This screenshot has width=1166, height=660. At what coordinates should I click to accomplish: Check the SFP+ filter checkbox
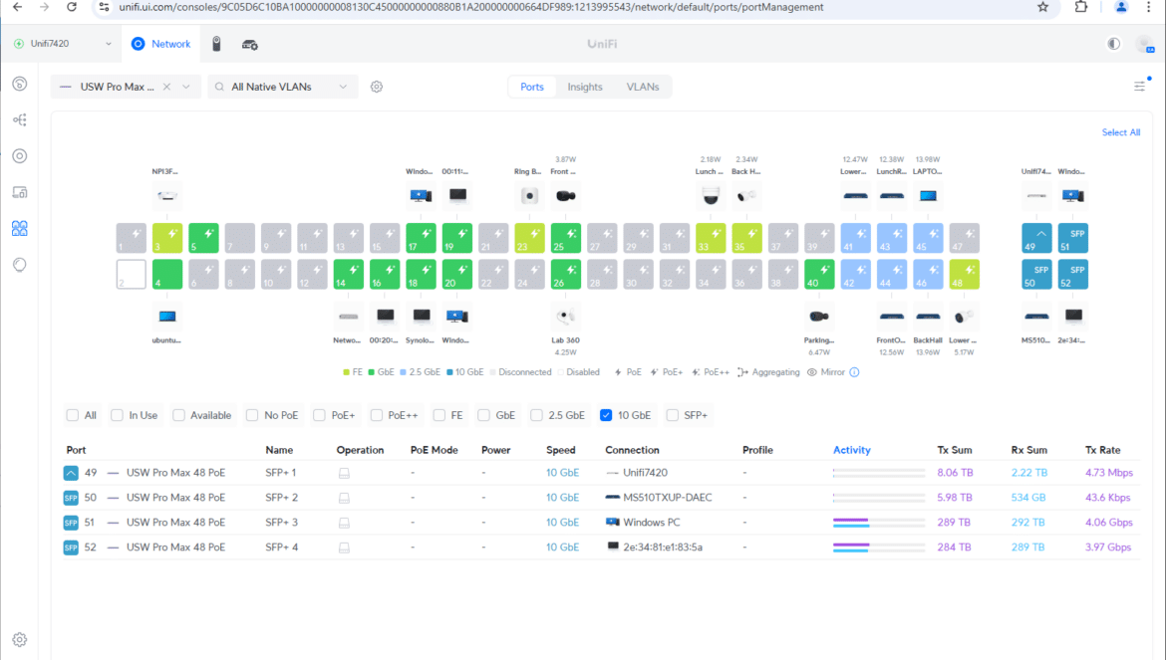click(673, 415)
